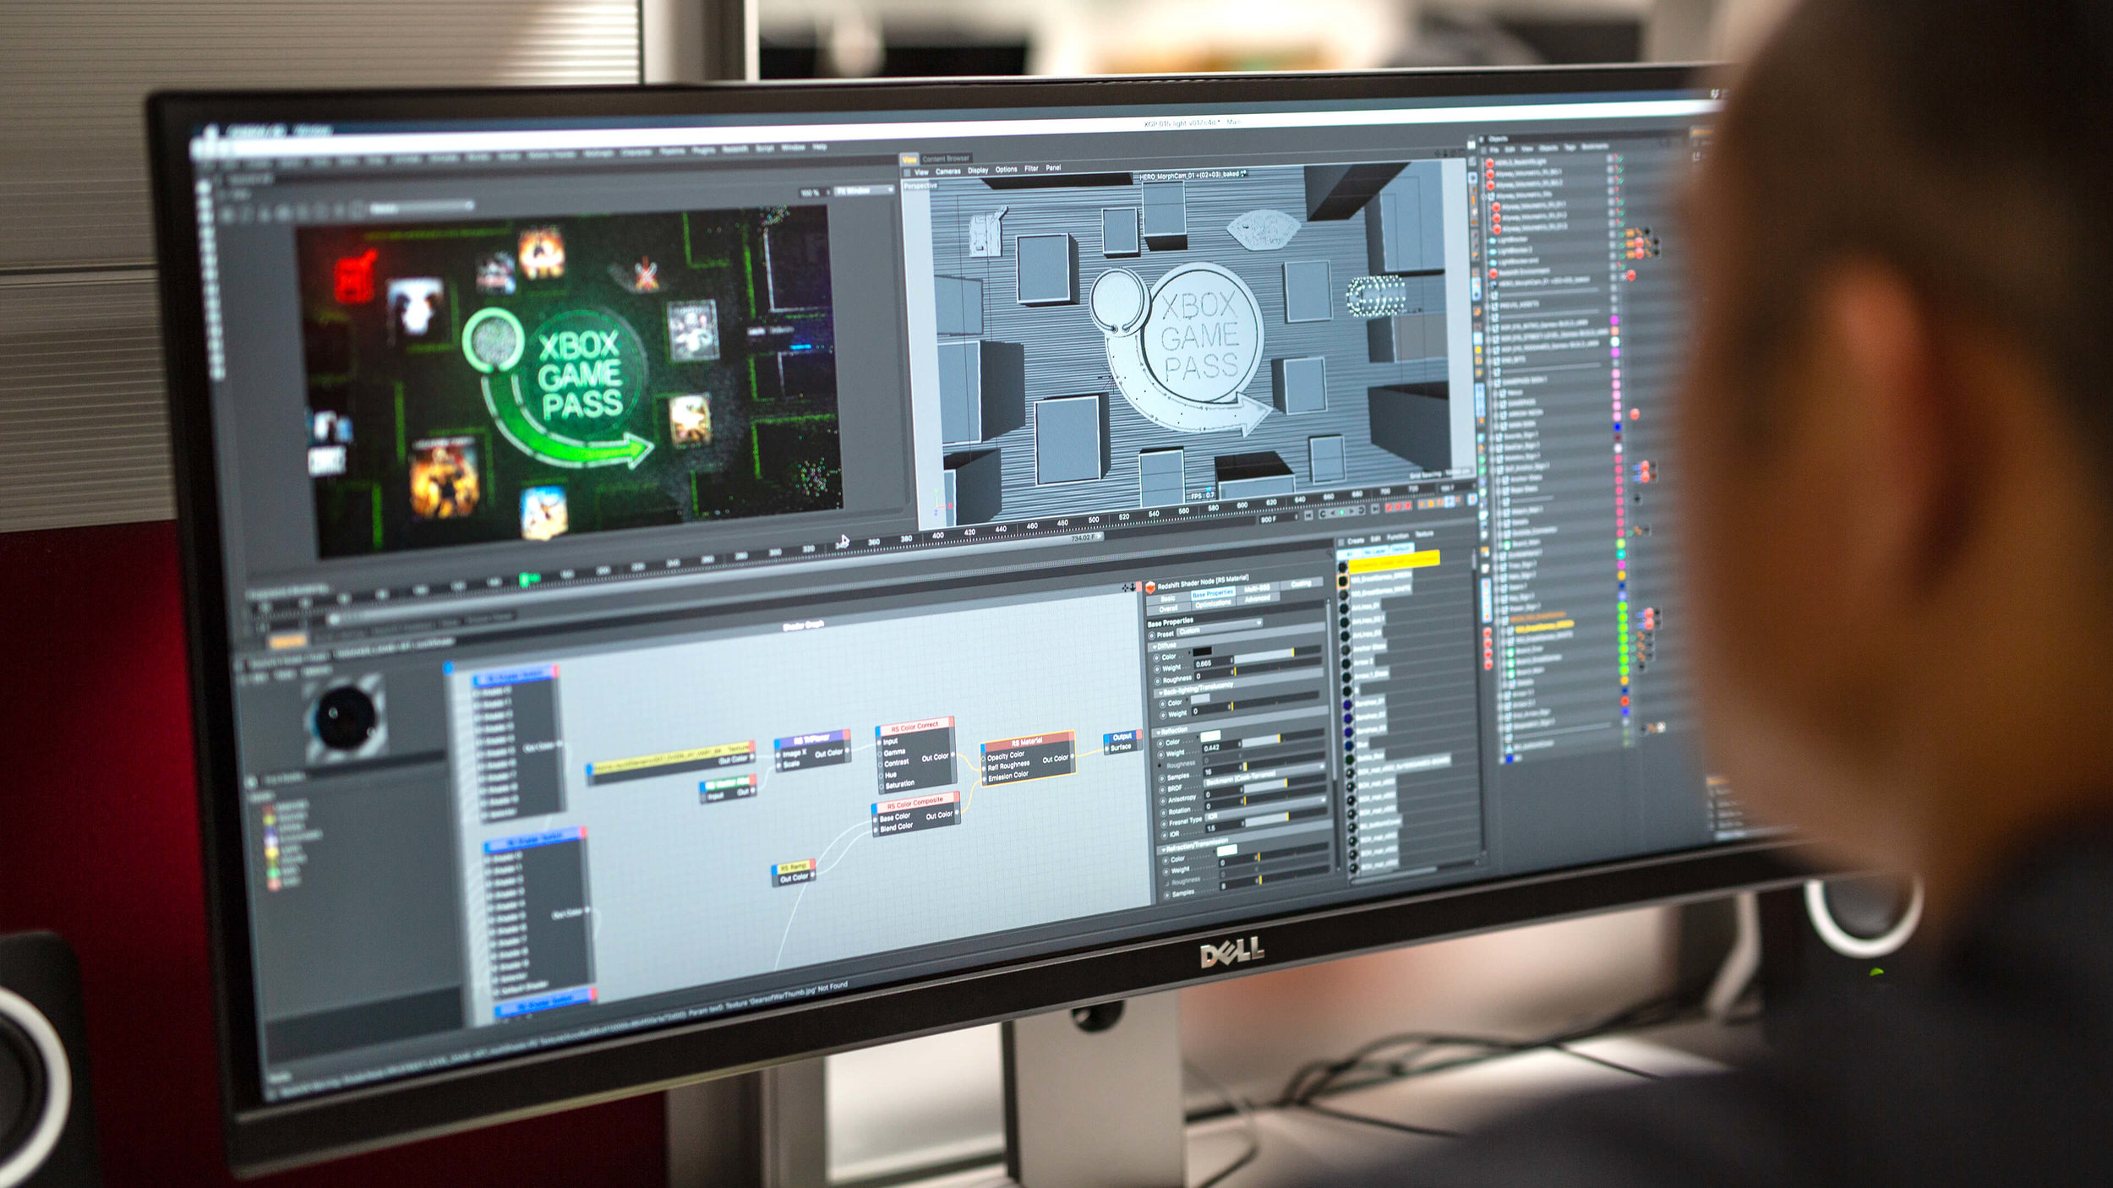This screenshot has height=1188, width=2113.
Task: Click the Redshift Shader Node cube icon
Action: 1150,587
